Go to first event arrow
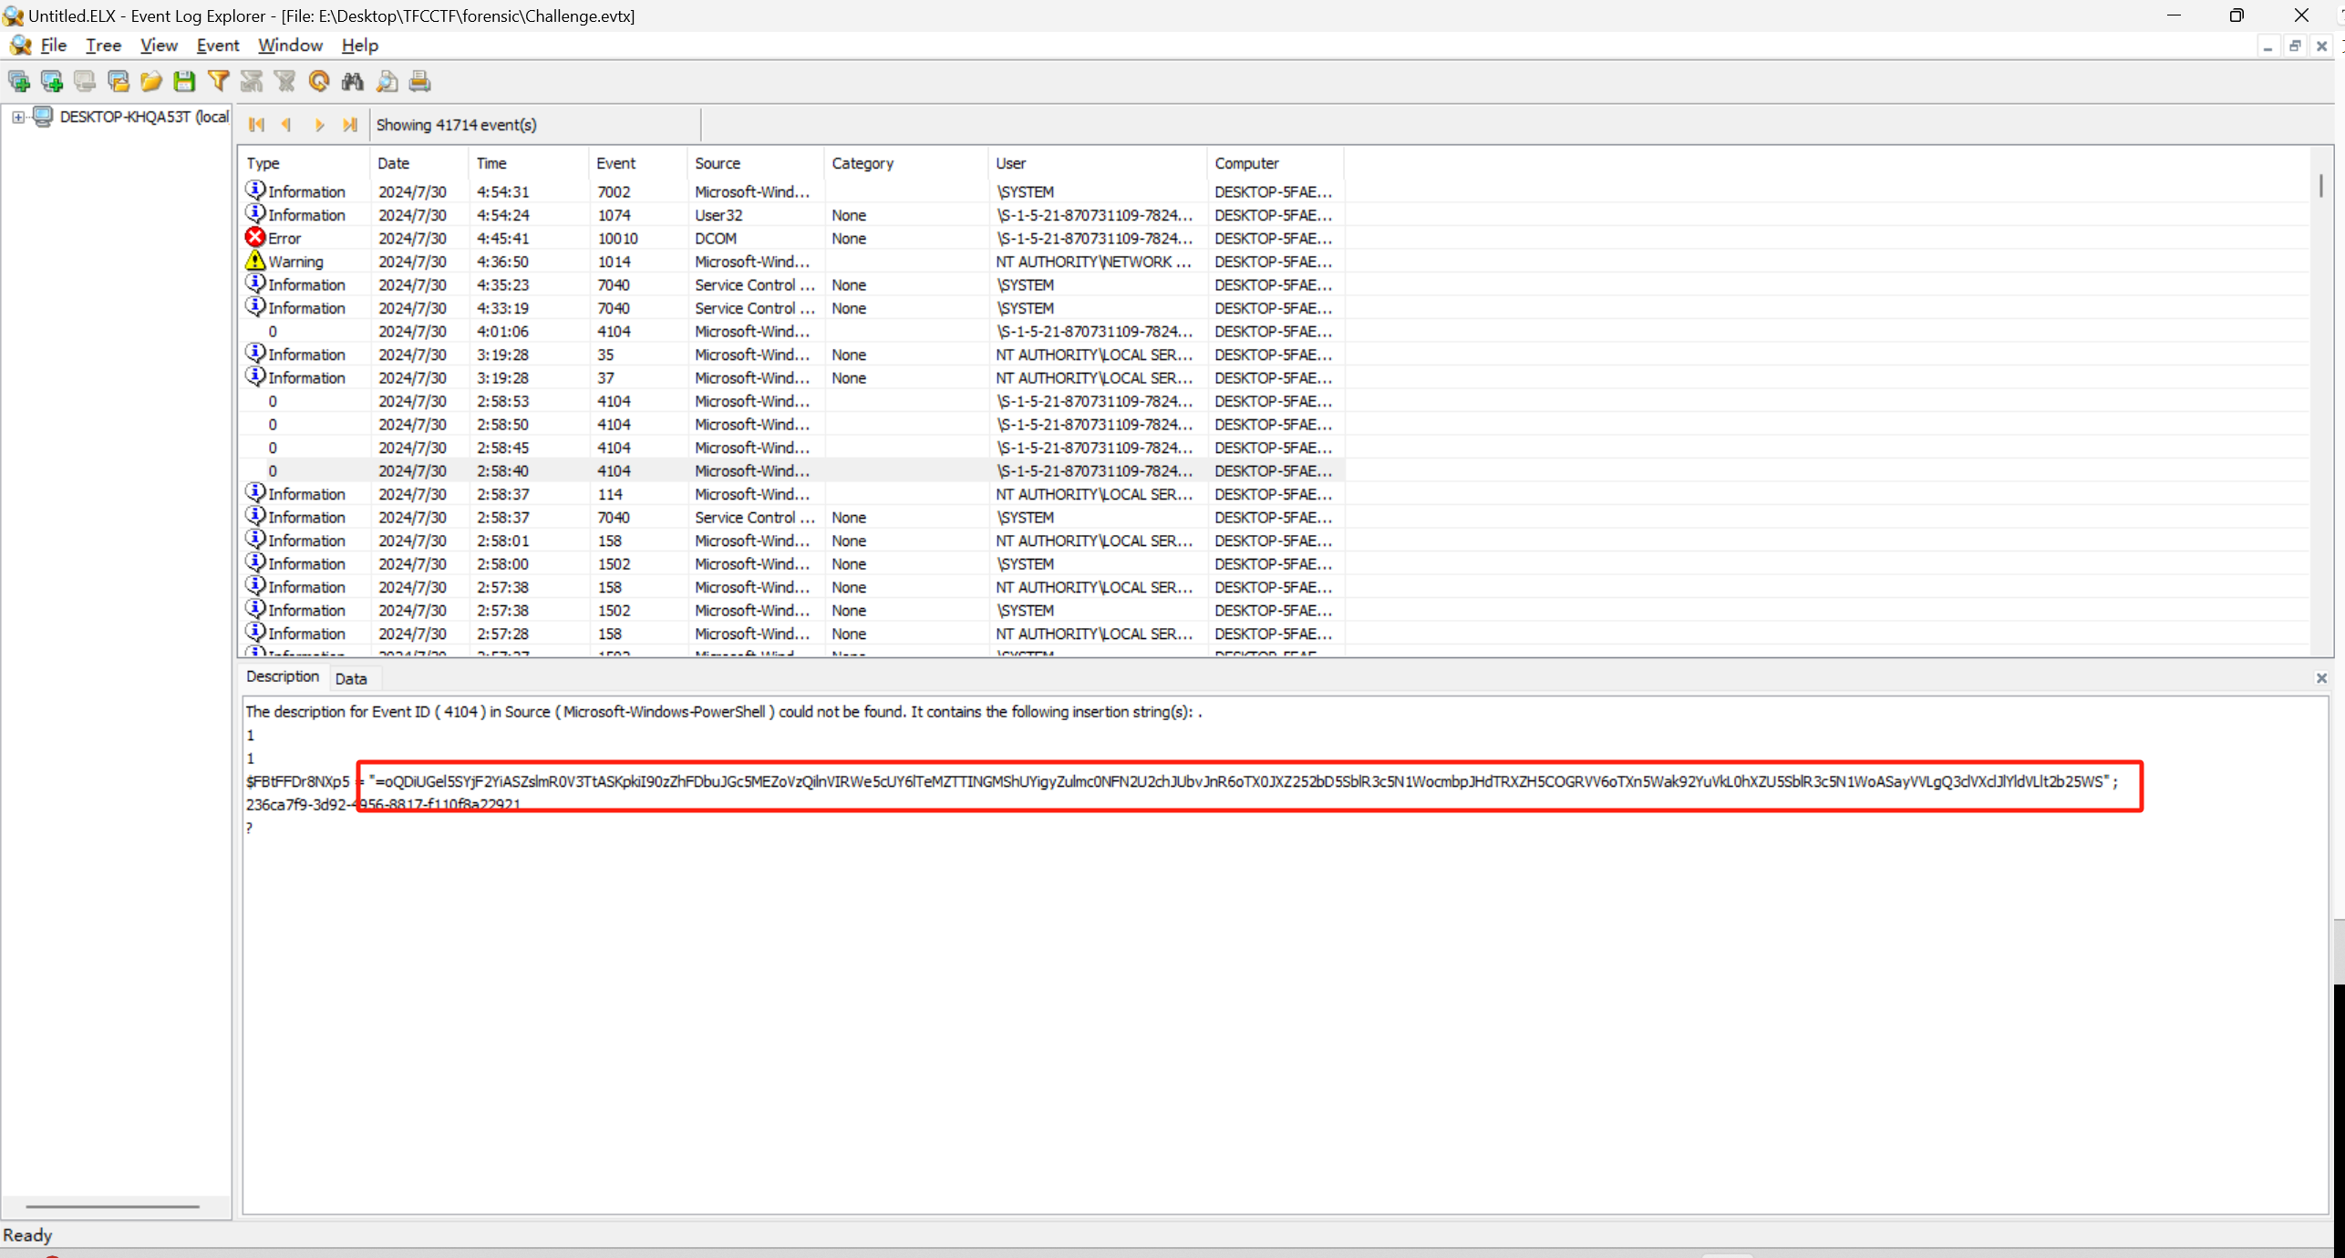The width and height of the screenshot is (2345, 1258). [x=256, y=125]
